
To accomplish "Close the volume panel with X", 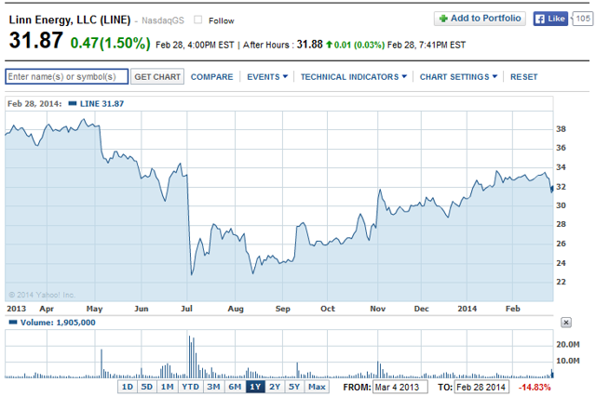I will (x=566, y=323).
